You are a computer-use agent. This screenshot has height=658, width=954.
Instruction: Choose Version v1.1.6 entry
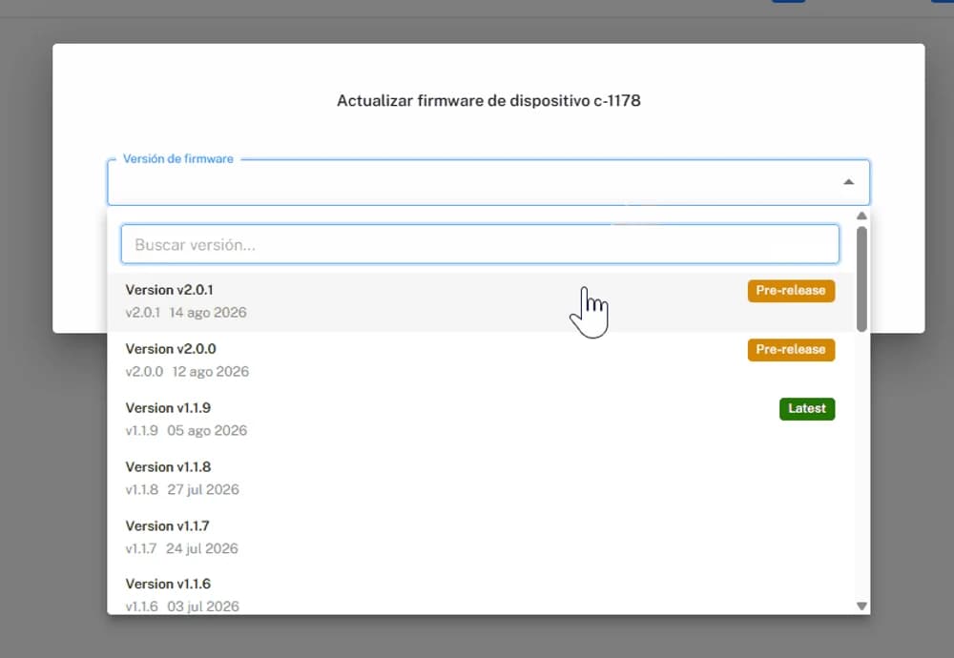click(x=481, y=591)
